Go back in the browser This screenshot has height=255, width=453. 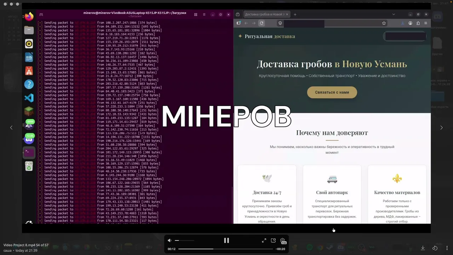(246, 23)
